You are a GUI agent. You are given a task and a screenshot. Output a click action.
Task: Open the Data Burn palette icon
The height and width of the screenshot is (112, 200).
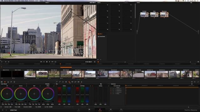[82, 82]
